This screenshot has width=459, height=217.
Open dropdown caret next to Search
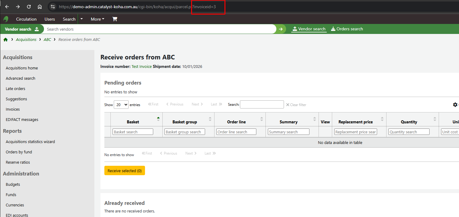click(82, 19)
